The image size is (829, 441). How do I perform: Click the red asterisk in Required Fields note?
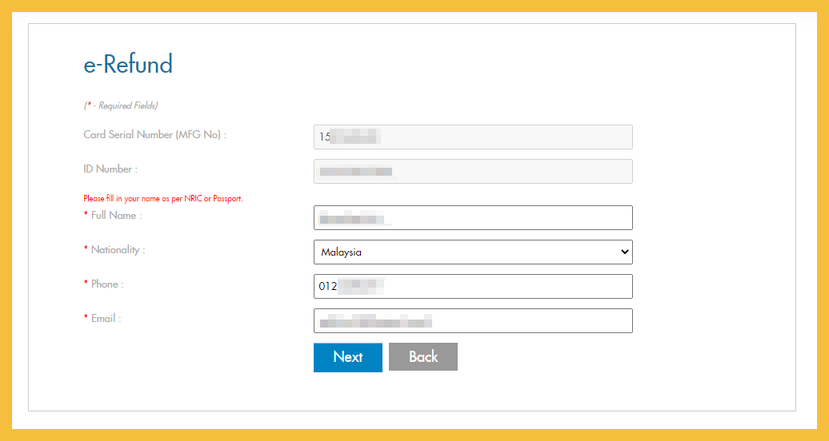(x=90, y=105)
